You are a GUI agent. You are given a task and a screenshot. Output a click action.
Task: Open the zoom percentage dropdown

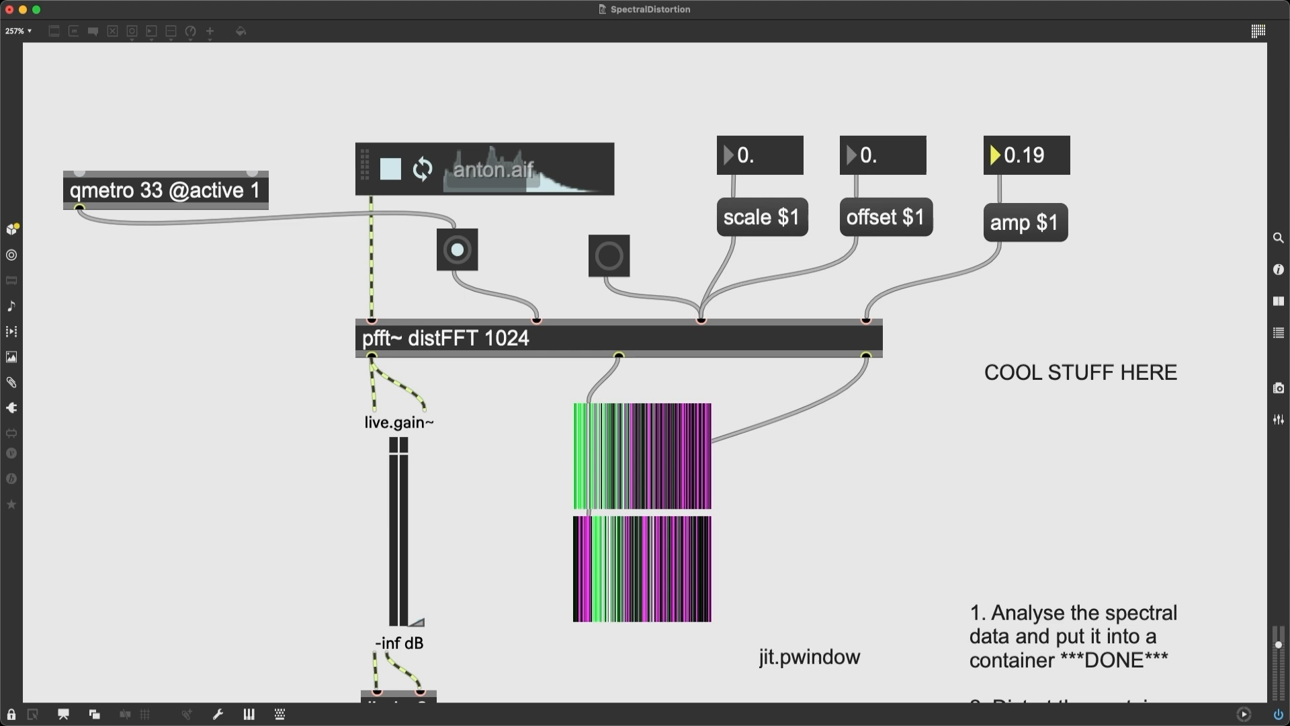[x=18, y=31]
